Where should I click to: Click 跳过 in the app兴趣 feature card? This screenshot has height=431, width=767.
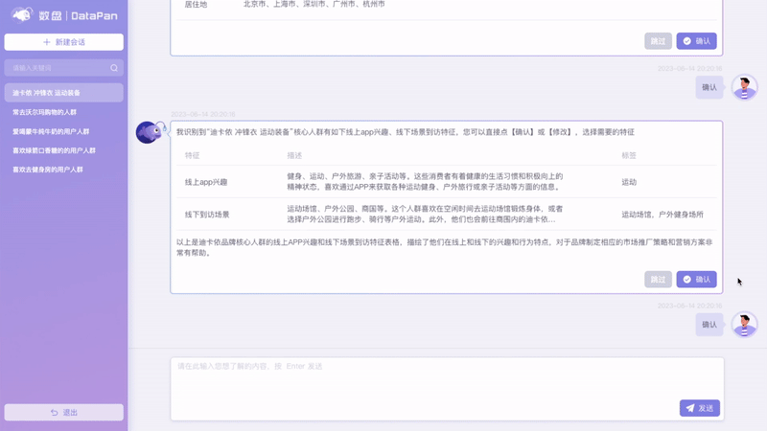[658, 280]
